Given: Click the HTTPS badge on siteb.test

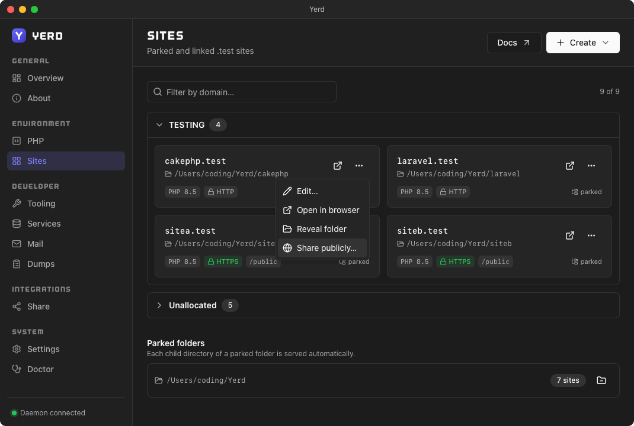Looking at the screenshot, I should pos(455,262).
